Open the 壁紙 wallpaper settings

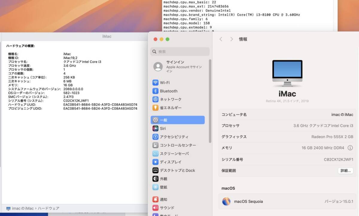coord(163,187)
